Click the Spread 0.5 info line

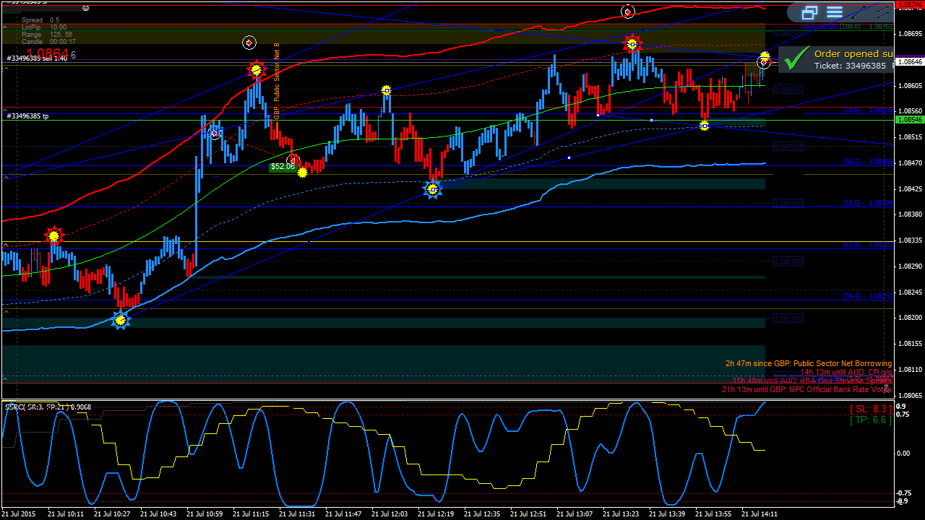point(40,20)
